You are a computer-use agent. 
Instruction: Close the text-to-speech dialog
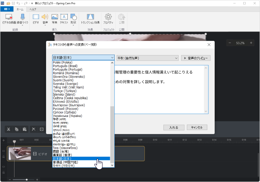point(209,45)
